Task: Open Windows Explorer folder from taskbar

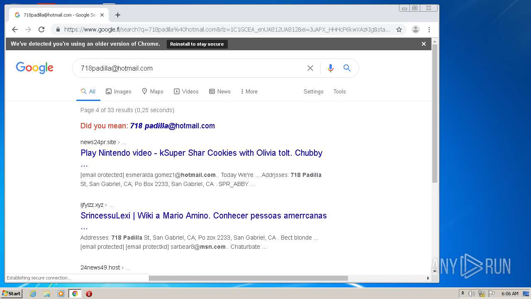Action: tap(47, 294)
